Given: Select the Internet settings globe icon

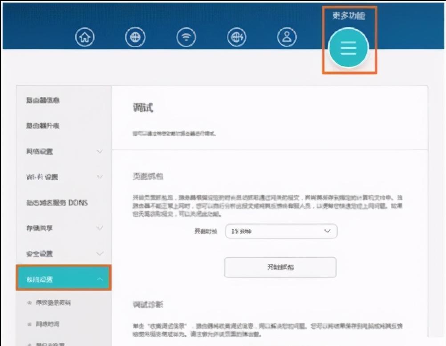Looking at the screenshot, I should coord(135,37).
